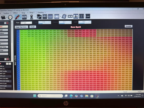
Task: Open the clipboard notes toolbar icon
Action: (x=64, y=16)
